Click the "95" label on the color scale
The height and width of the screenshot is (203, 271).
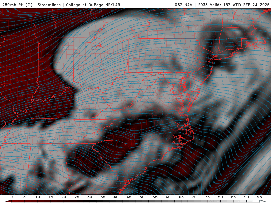click(x=259, y=197)
